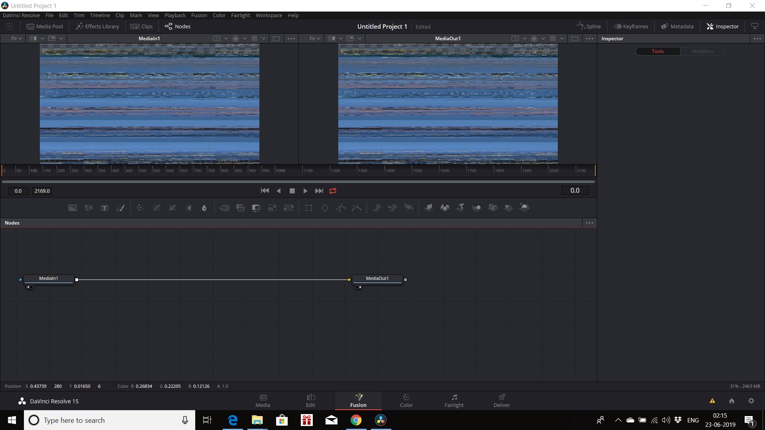The width and height of the screenshot is (765, 430).
Task: Expand grid guide options arrow in MediaOut1 viewer
Action: (562, 39)
